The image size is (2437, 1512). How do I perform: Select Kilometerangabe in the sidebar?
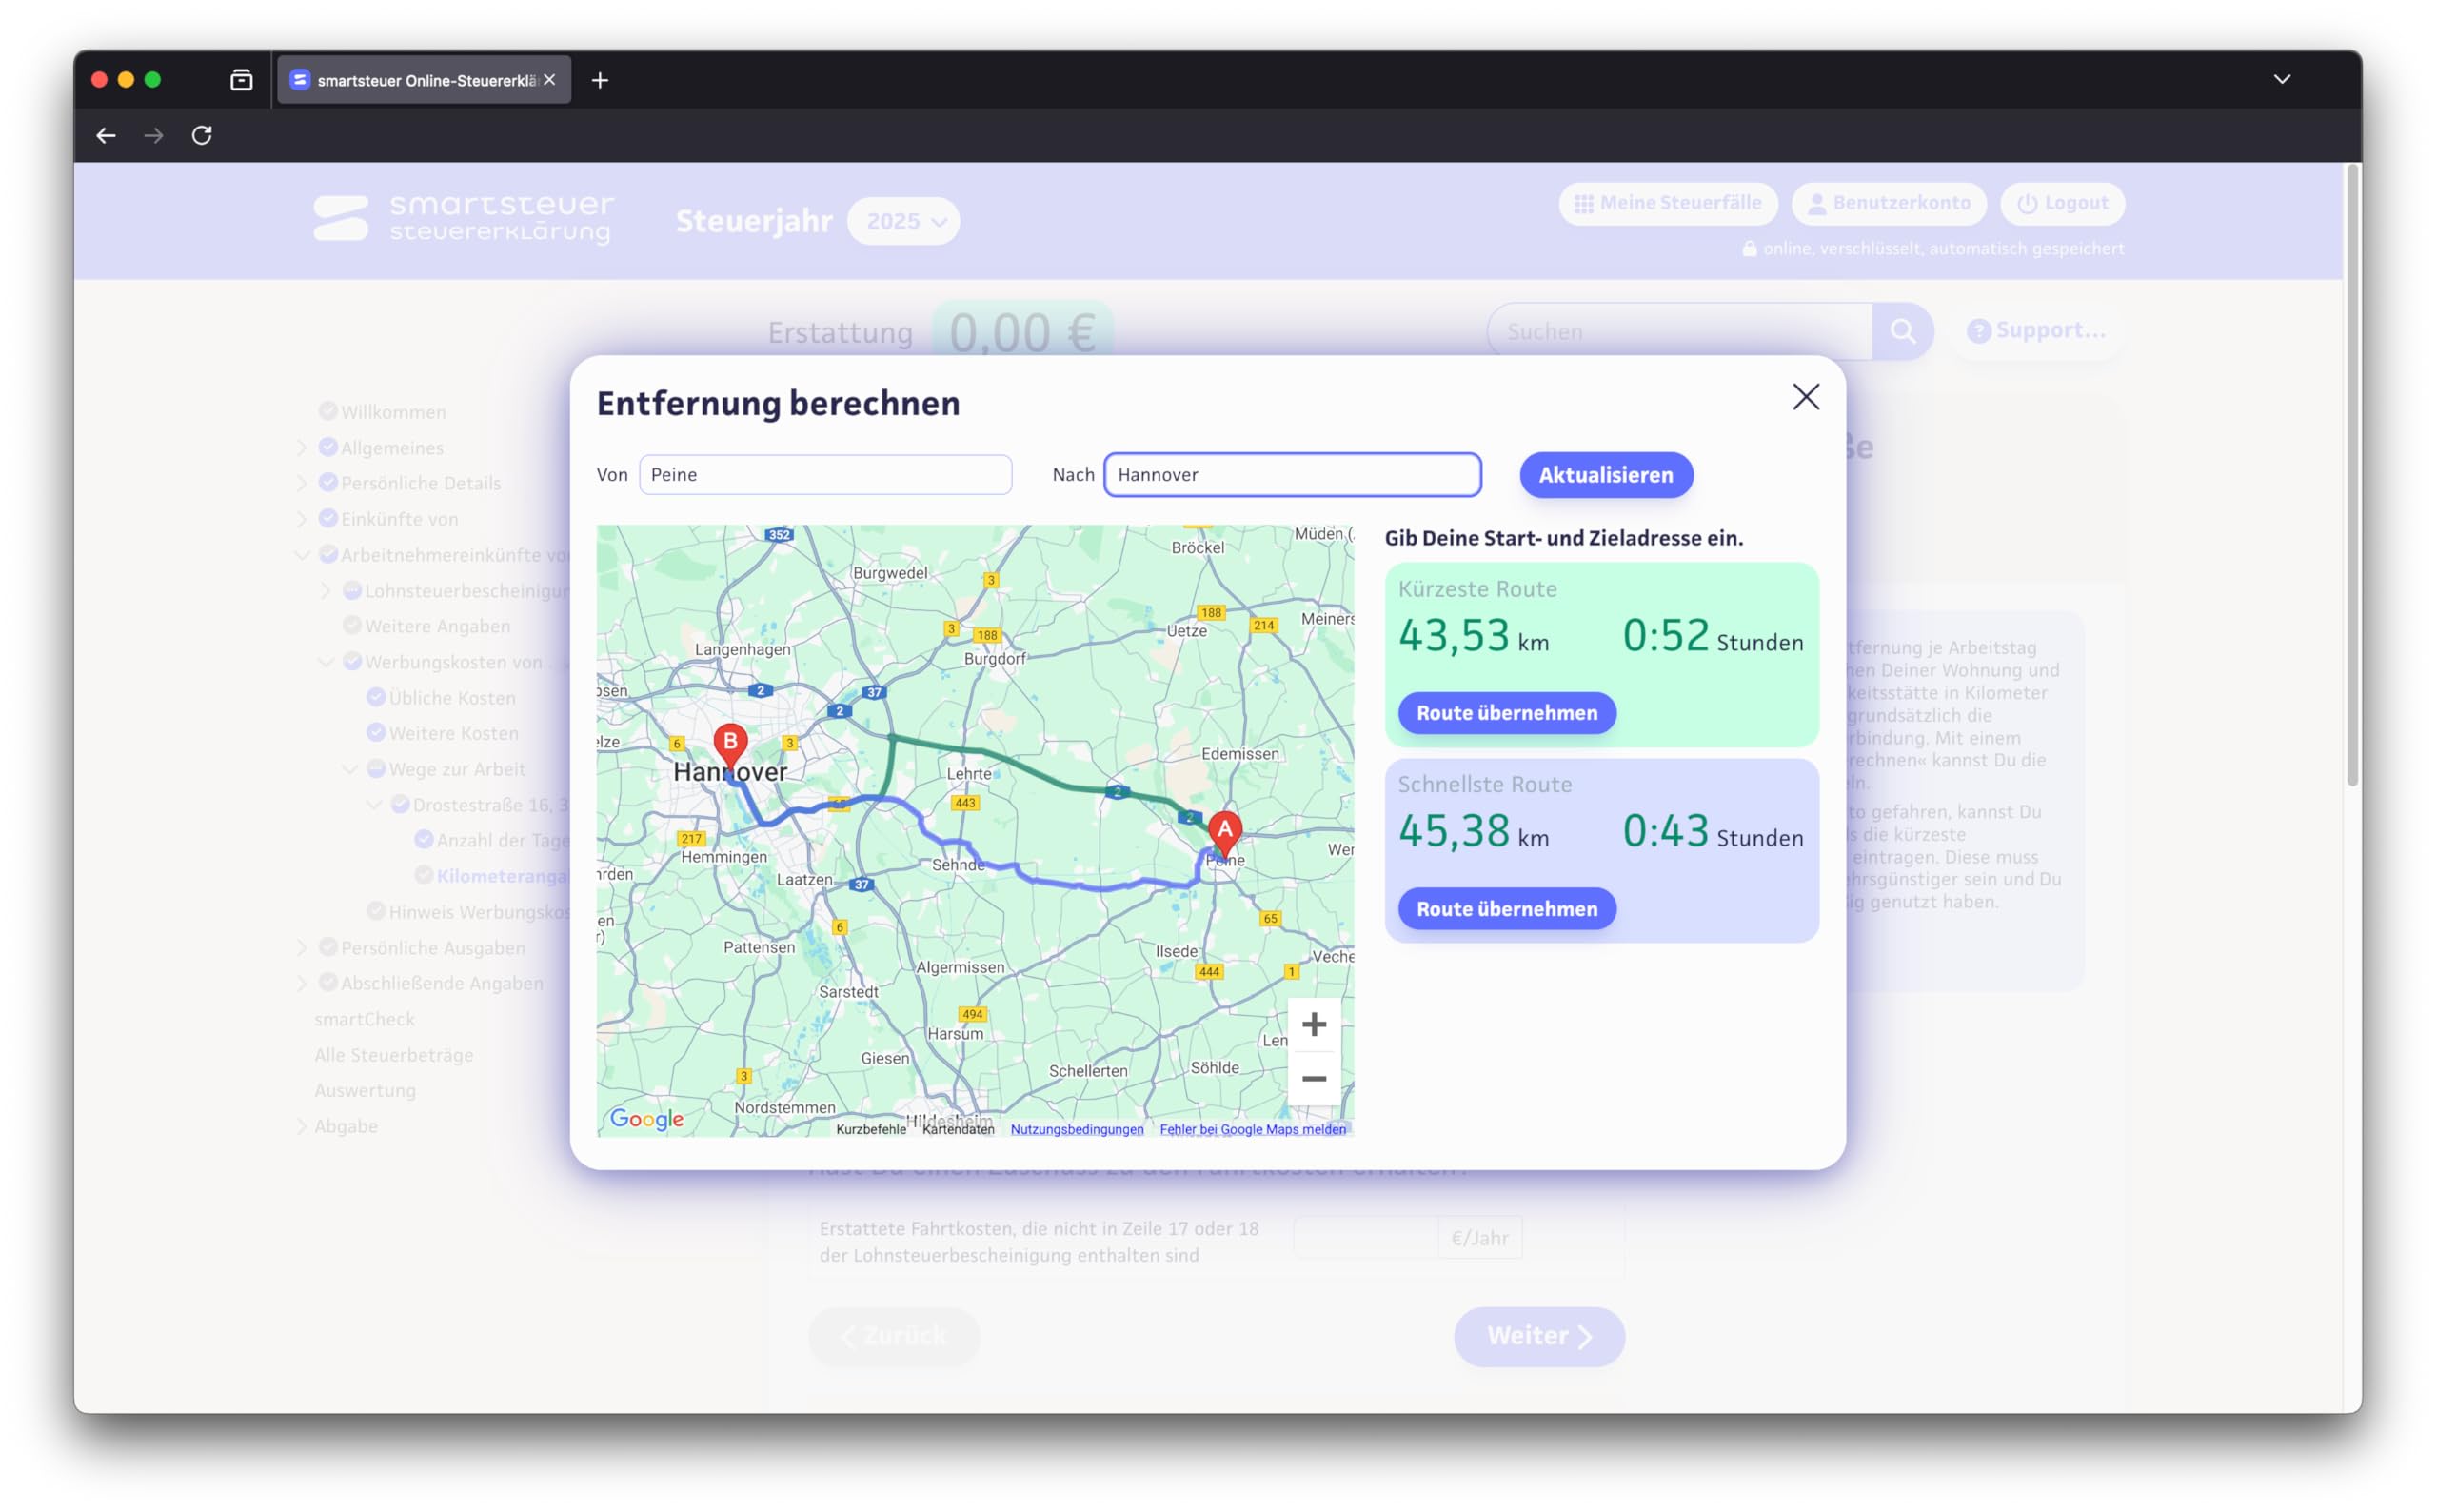coord(503,876)
